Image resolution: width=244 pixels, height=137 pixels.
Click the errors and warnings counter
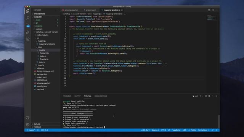tap(45, 130)
